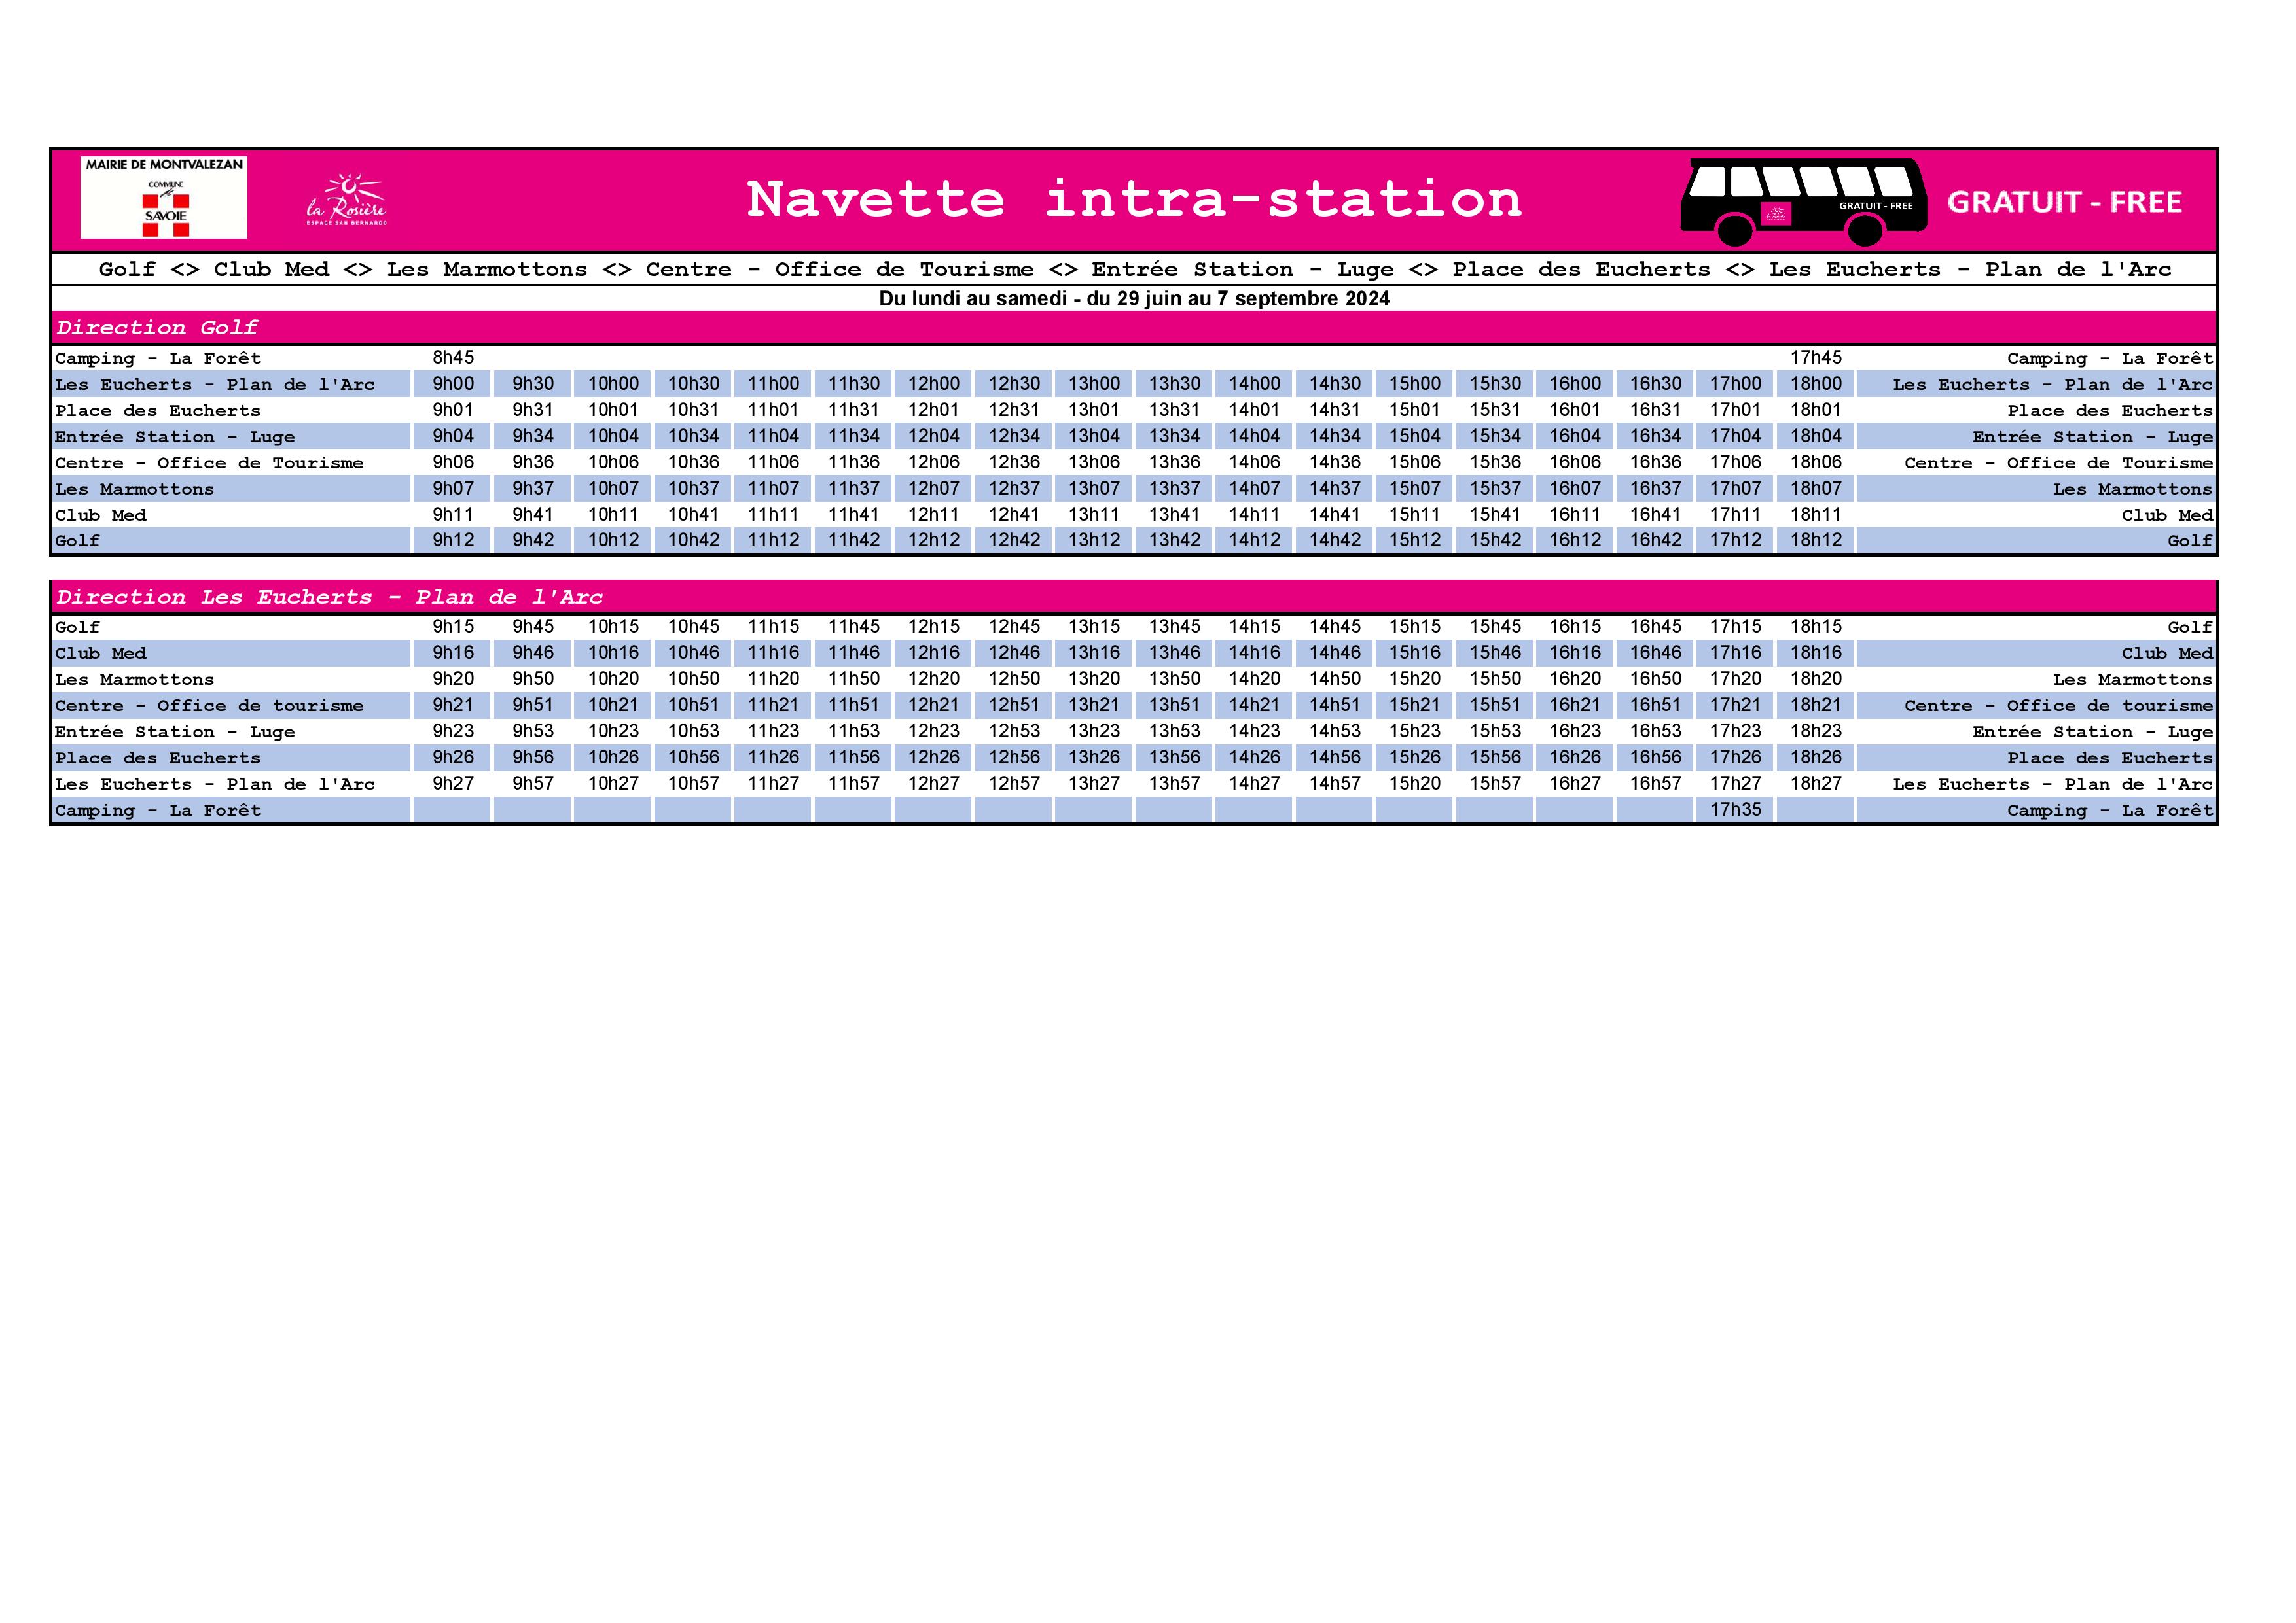
Task: Click the 9h15 Golf departure time
Action: coord(453,627)
